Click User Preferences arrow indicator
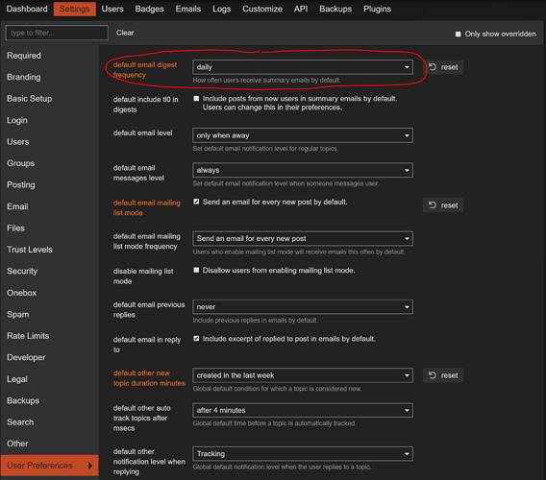The height and width of the screenshot is (480, 546). (x=90, y=466)
